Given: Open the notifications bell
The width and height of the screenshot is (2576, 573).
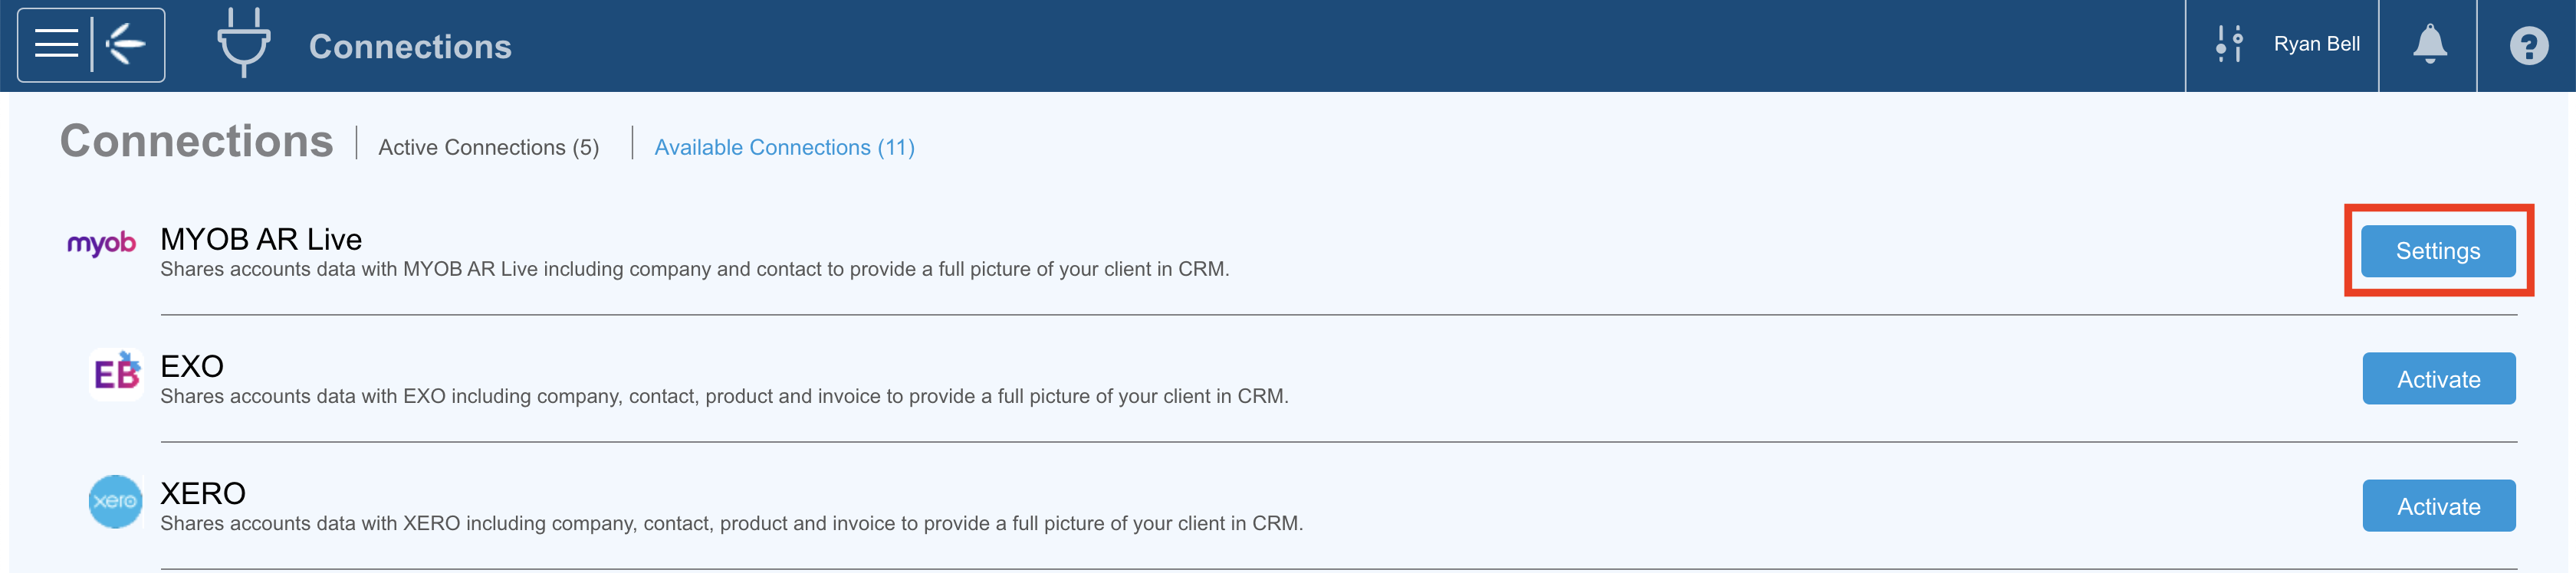Looking at the screenshot, I should 2429,45.
